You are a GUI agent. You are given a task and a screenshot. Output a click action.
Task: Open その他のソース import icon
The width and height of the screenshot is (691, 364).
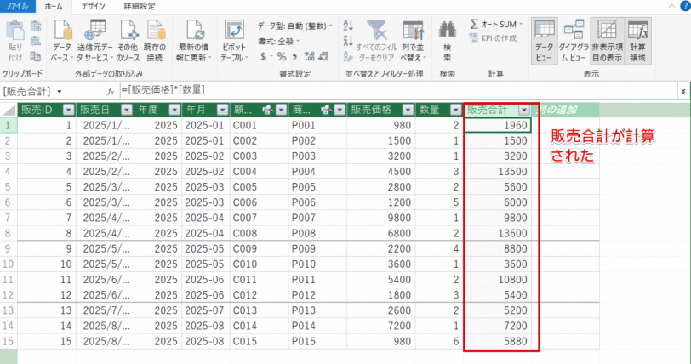128,31
